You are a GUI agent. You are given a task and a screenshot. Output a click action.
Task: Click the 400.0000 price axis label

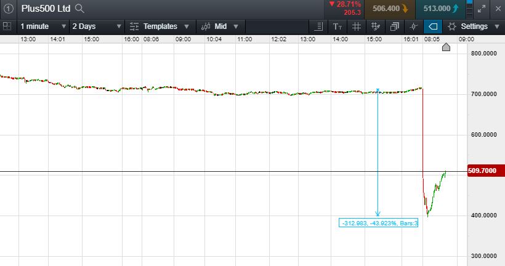click(x=483, y=215)
